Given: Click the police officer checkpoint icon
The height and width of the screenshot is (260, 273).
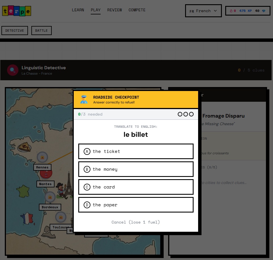Looking at the screenshot, I should [84, 99].
